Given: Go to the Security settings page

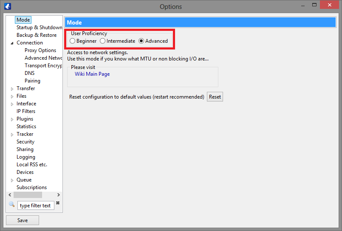Looking at the screenshot, I should [x=25, y=142].
